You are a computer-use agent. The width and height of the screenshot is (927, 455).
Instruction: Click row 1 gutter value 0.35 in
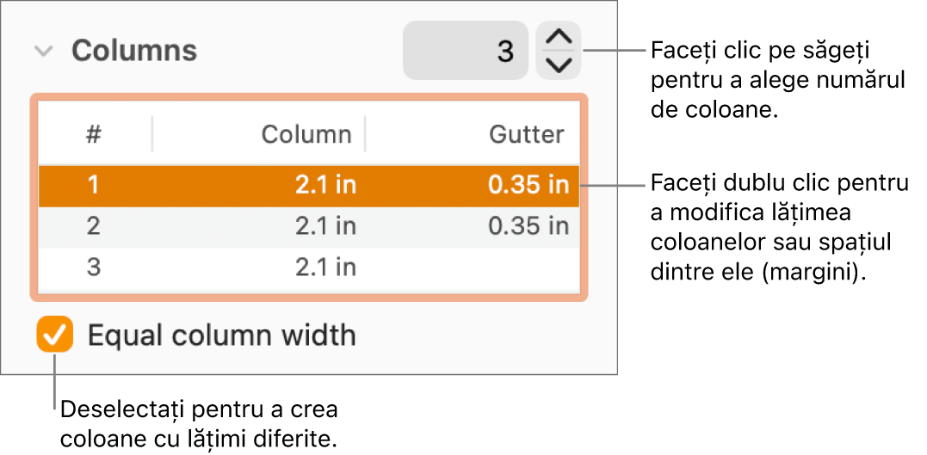(528, 185)
